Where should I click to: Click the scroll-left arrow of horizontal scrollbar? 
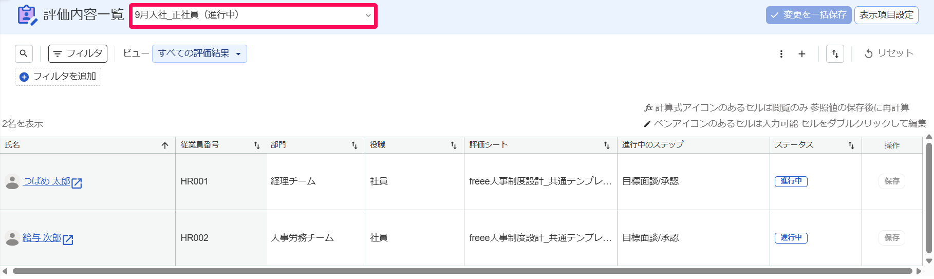(5, 271)
